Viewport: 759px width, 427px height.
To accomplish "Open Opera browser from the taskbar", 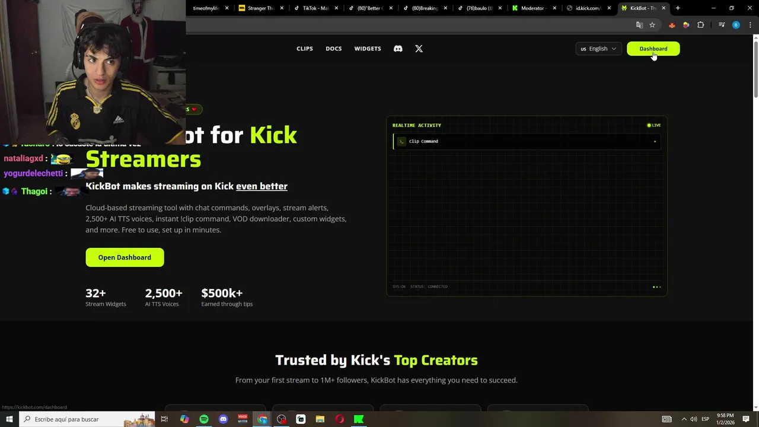I will 339,419.
